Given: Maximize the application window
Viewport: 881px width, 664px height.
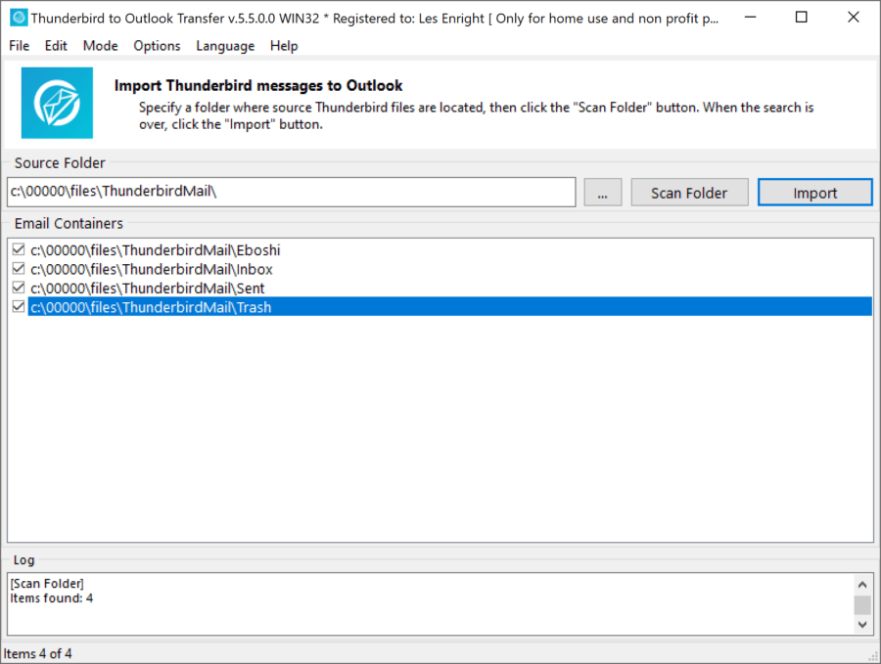Looking at the screenshot, I should click(x=802, y=18).
